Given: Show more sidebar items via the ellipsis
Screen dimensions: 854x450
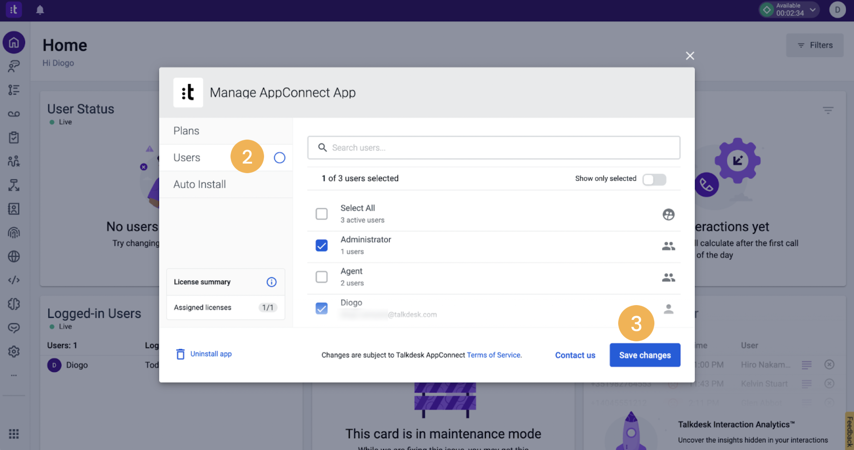Looking at the screenshot, I should (14, 375).
